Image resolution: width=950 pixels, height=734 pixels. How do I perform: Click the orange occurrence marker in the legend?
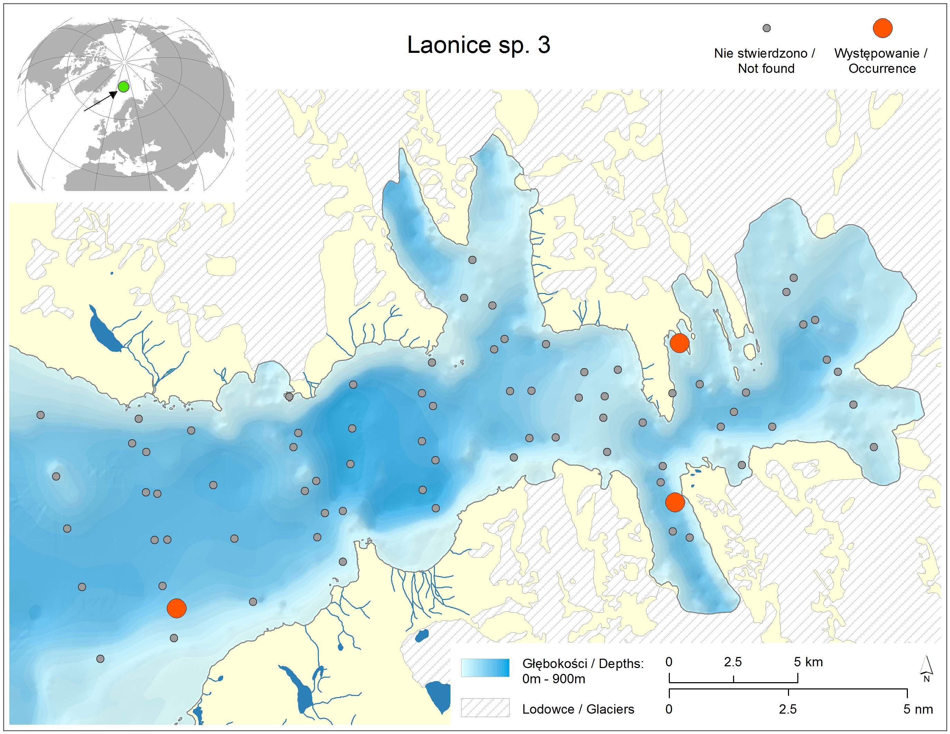883,28
